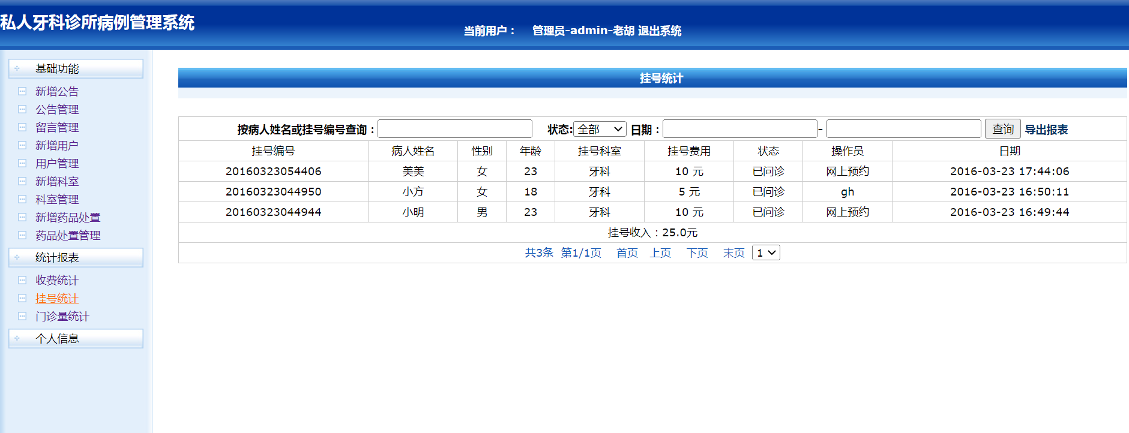Open 收费统计 report
The height and width of the screenshot is (433, 1129).
(57, 280)
